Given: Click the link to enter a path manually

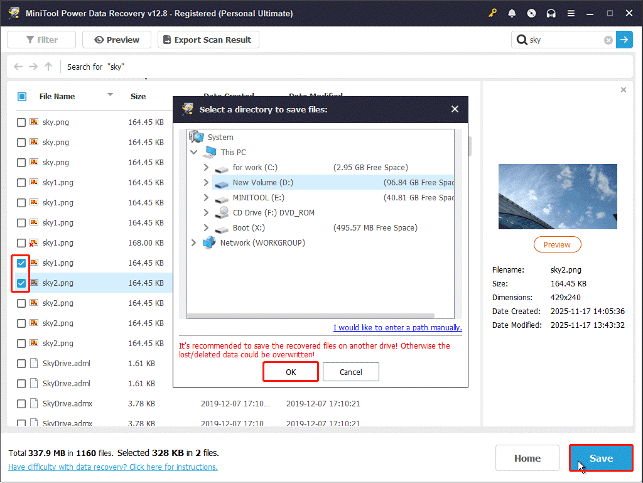Looking at the screenshot, I should tap(397, 328).
